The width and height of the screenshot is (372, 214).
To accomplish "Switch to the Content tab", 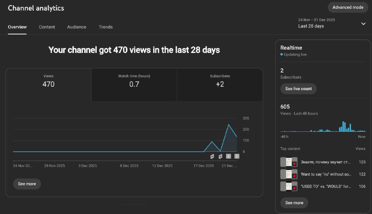I will click(47, 27).
